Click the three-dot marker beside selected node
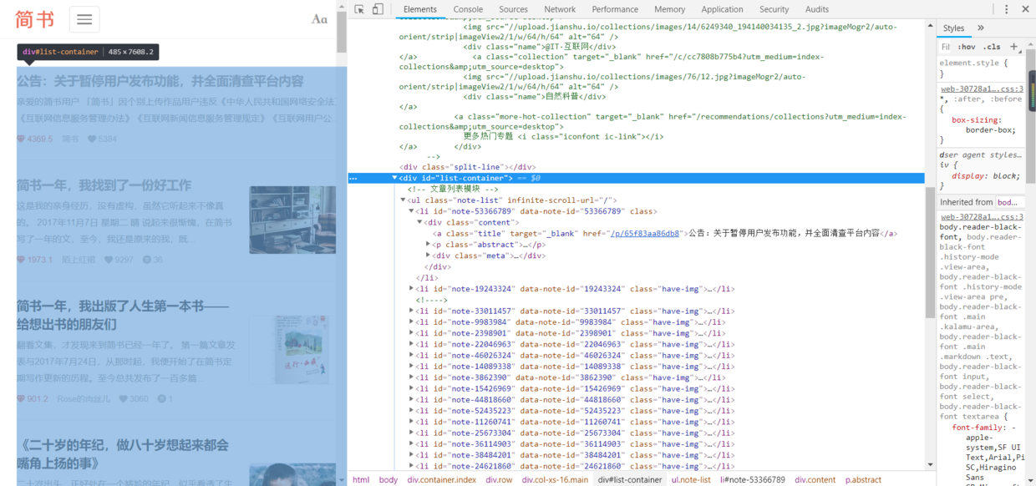This screenshot has height=486, width=1036. 353,178
